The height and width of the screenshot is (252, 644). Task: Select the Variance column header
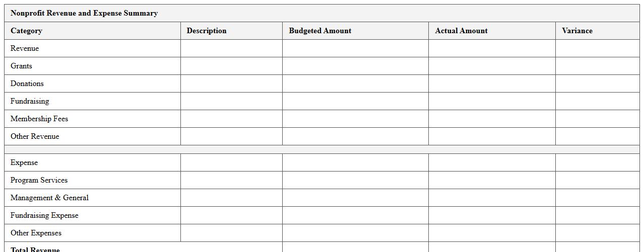point(577,31)
